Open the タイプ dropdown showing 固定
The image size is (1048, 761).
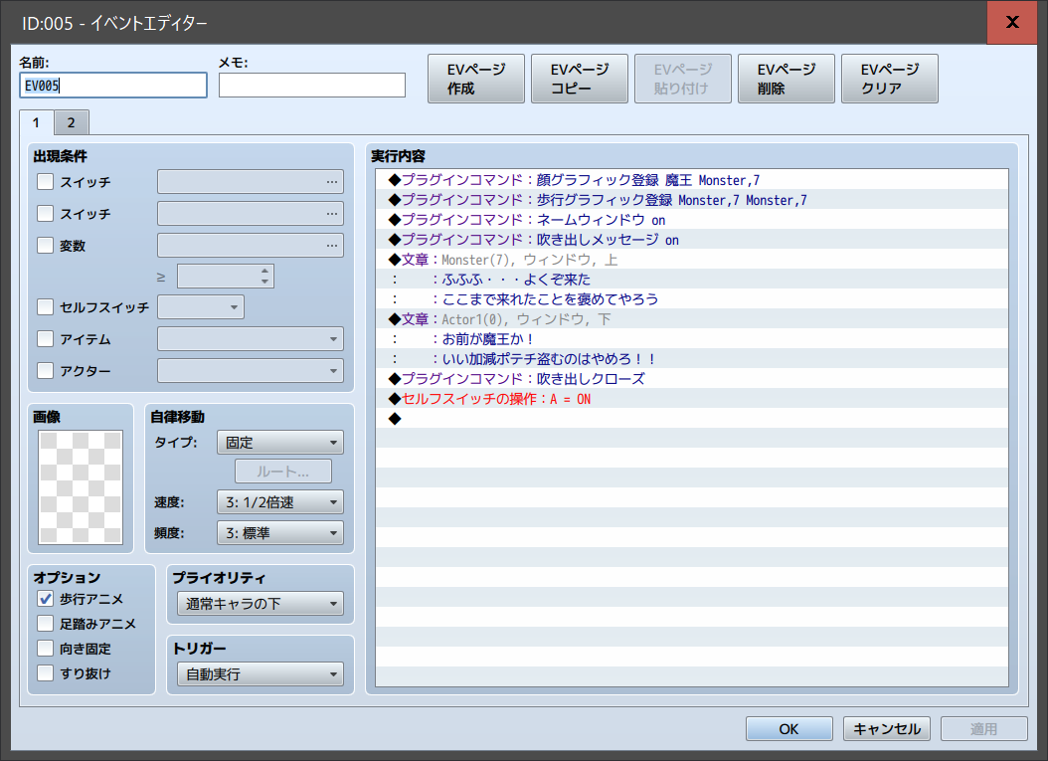tap(280, 443)
